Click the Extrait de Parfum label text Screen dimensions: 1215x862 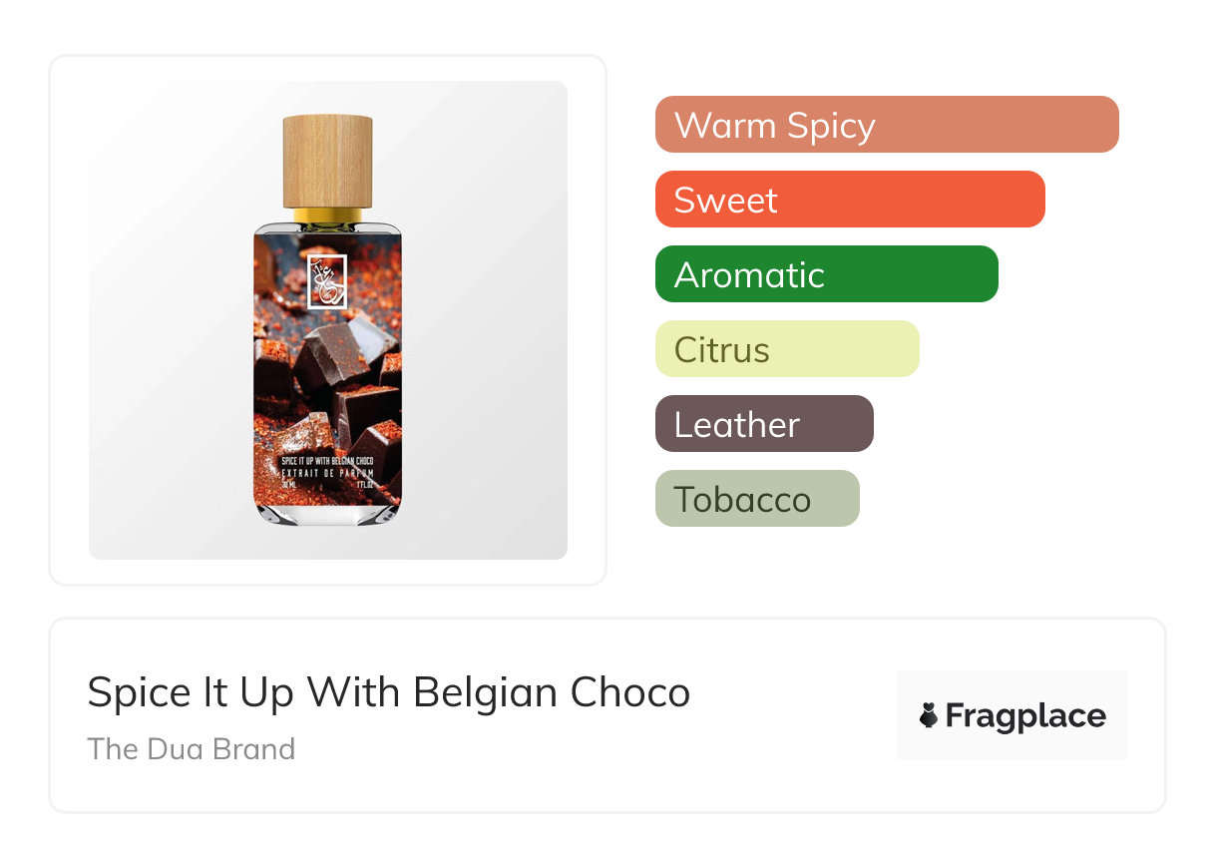(x=328, y=474)
